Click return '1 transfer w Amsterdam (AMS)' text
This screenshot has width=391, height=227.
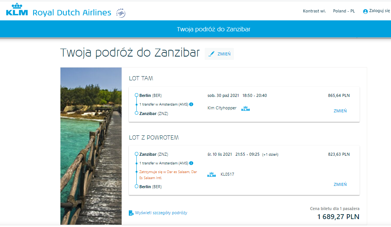point(164,163)
